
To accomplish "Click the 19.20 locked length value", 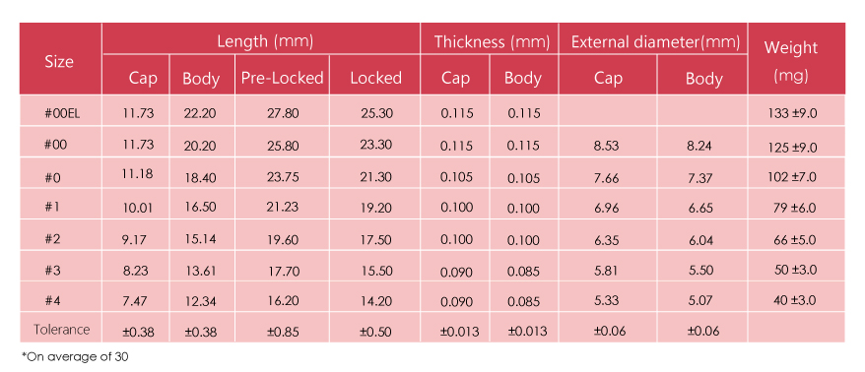I will pyautogui.click(x=374, y=208).
